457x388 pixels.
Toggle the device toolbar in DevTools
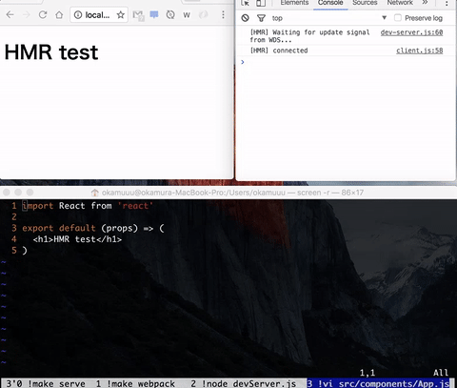[261, 3]
